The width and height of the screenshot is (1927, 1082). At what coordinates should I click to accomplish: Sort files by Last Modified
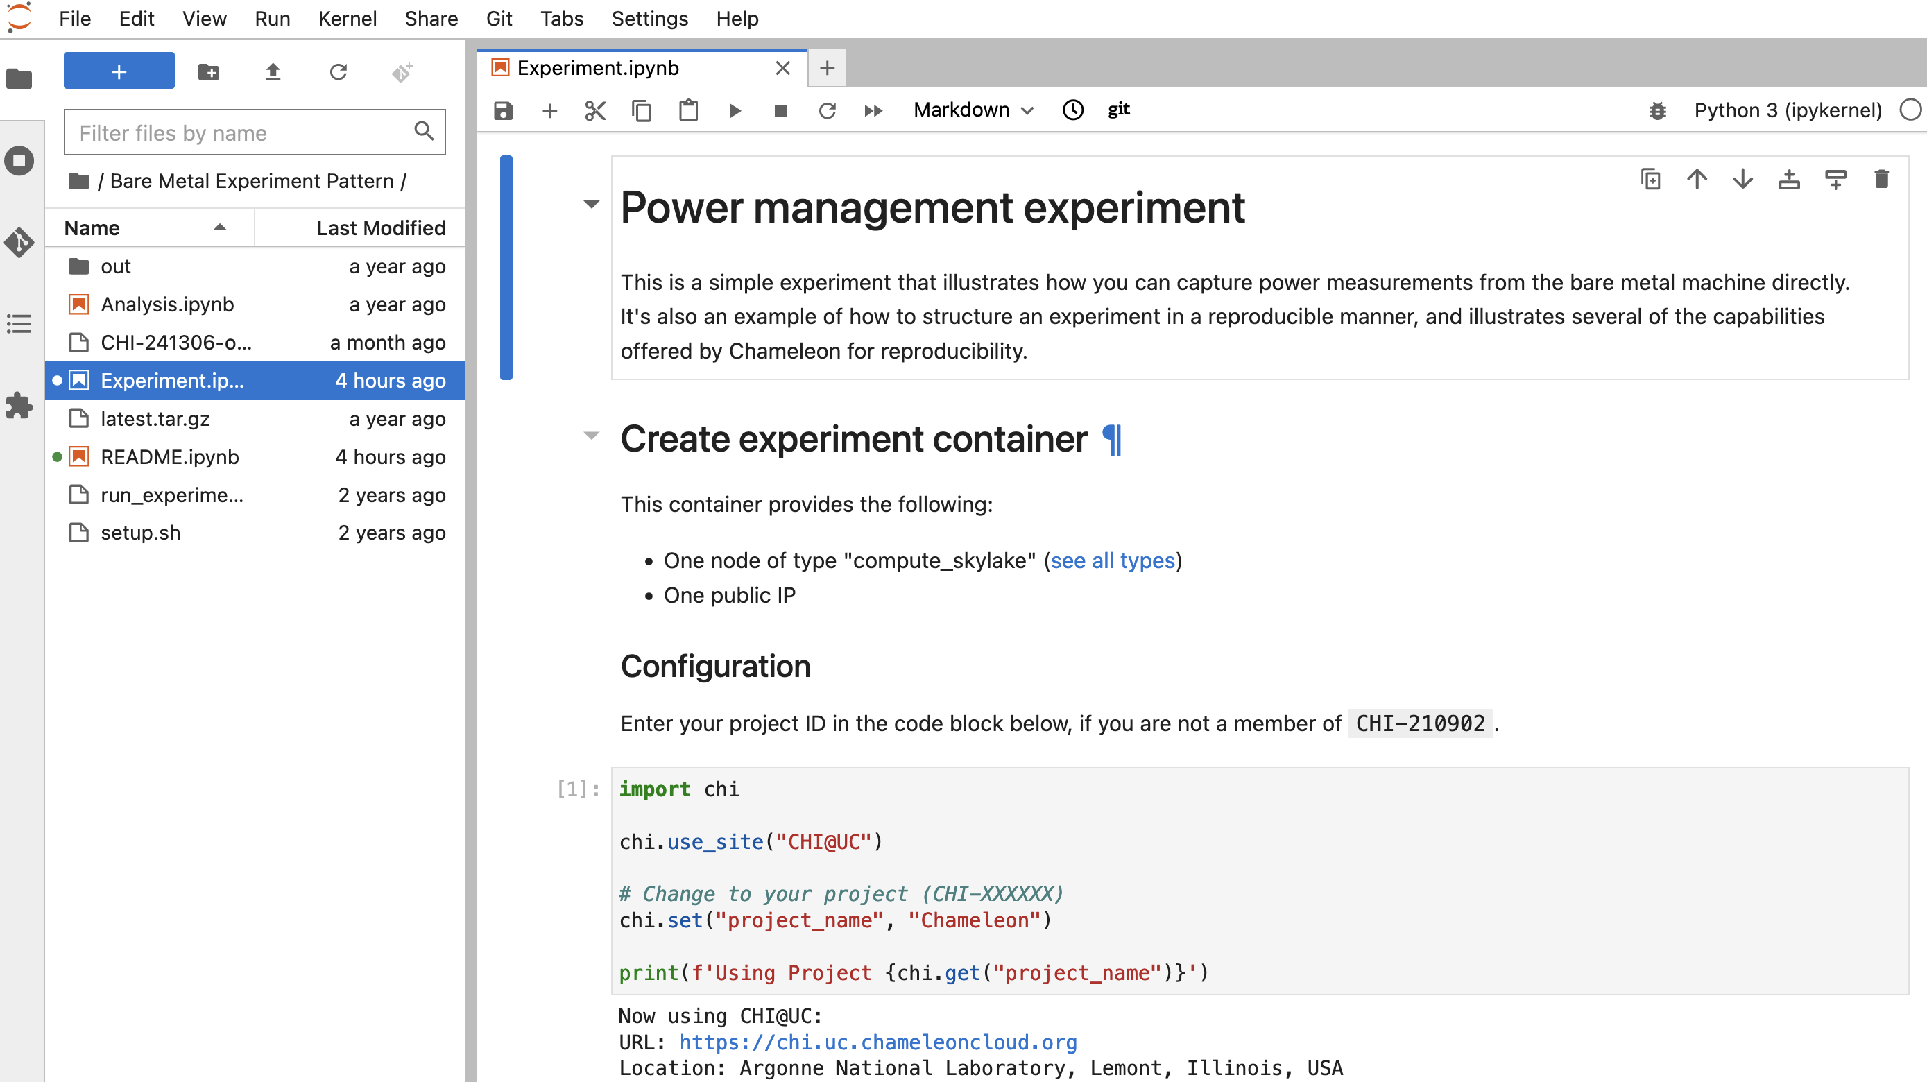pos(360,227)
